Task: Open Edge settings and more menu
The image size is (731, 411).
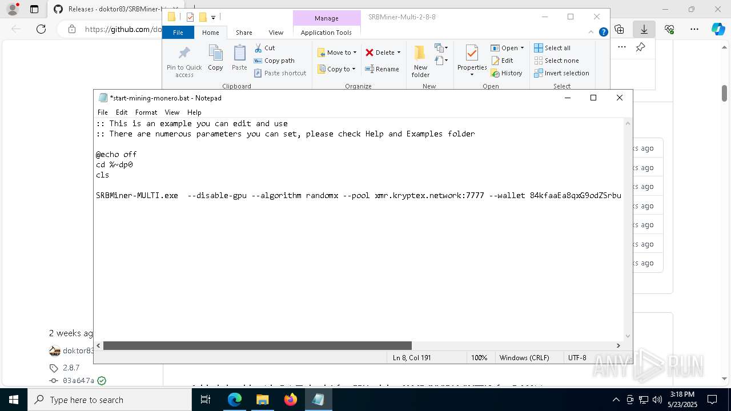Action: tap(694, 29)
